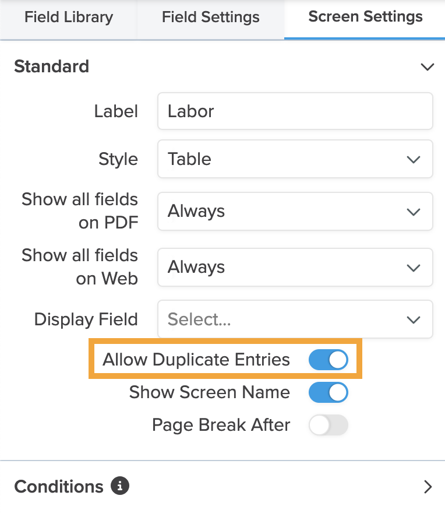
Task: Select the Screen Settings tab
Action: tap(365, 17)
